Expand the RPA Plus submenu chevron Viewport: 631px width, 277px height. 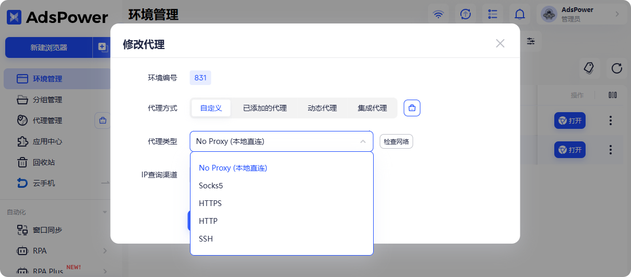105,271
